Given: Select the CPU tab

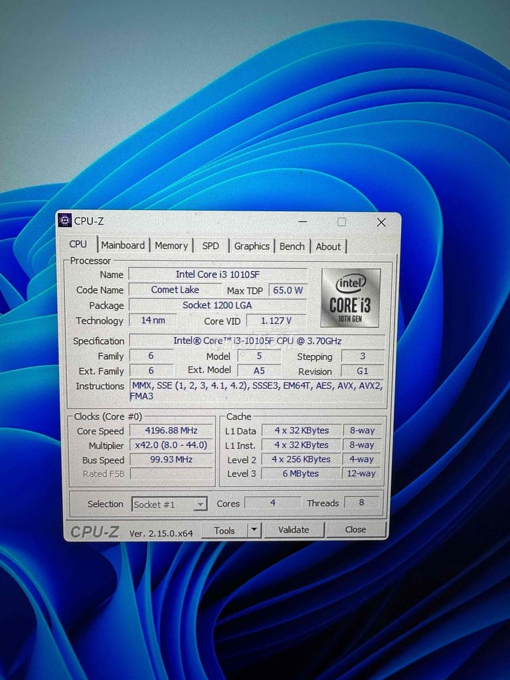Looking at the screenshot, I should click(78, 244).
